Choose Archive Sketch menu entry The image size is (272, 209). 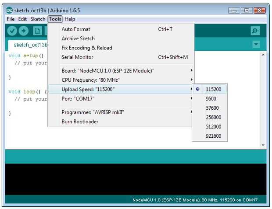(x=121, y=38)
